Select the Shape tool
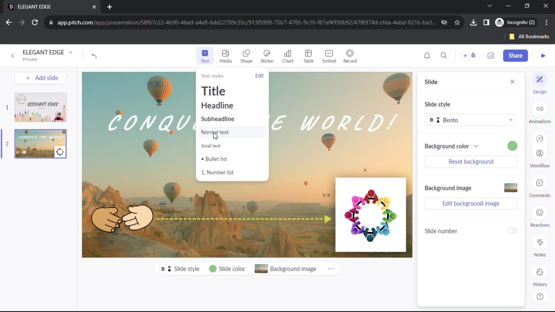 point(247,56)
